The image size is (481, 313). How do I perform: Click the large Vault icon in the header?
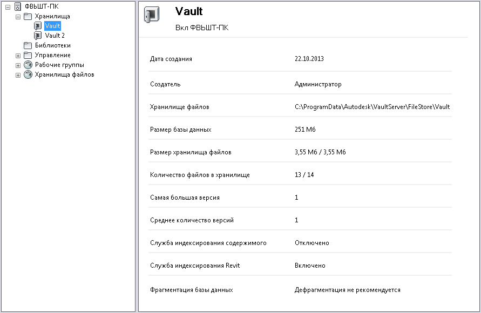[x=152, y=15]
